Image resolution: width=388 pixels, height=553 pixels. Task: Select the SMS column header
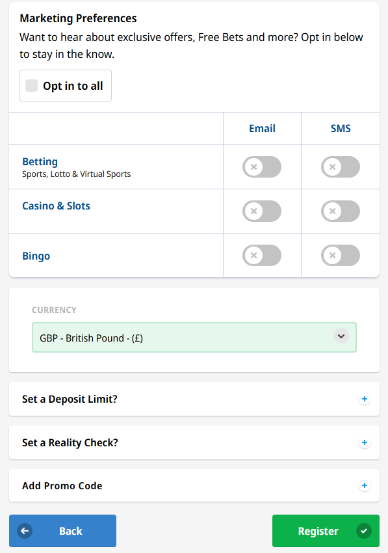(x=340, y=128)
